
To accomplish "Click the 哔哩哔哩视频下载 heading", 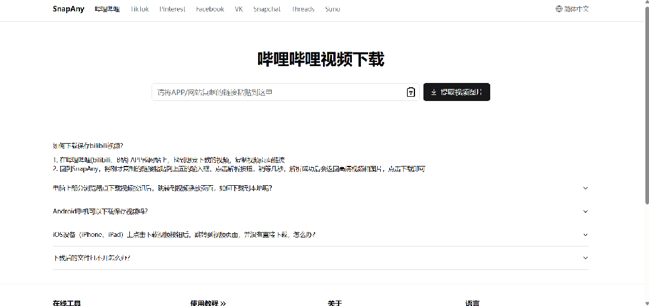I will click(321, 60).
